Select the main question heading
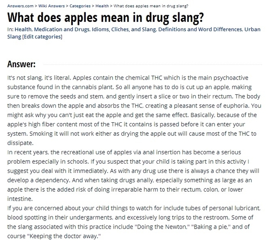The image size is (271, 245). click(x=105, y=17)
